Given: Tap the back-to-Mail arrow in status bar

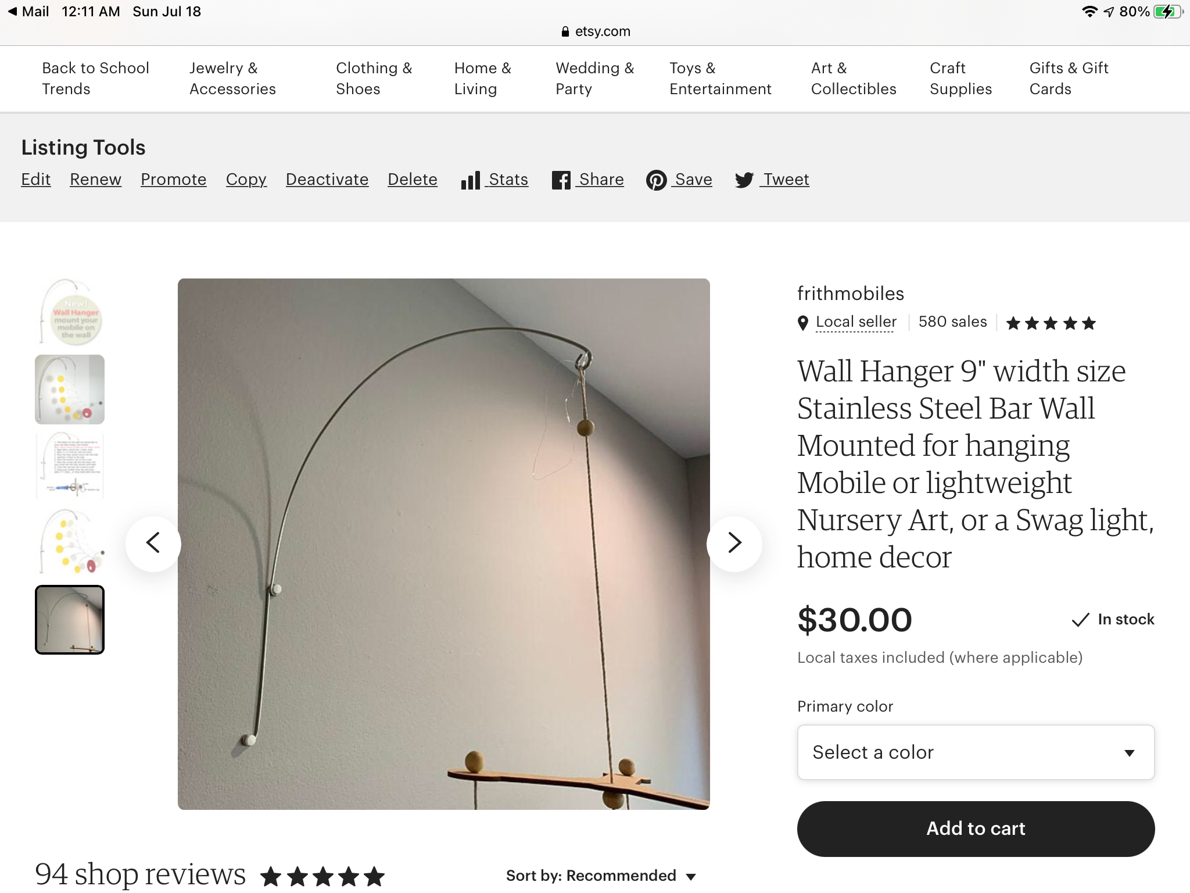Looking at the screenshot, I should coord(13,12).
